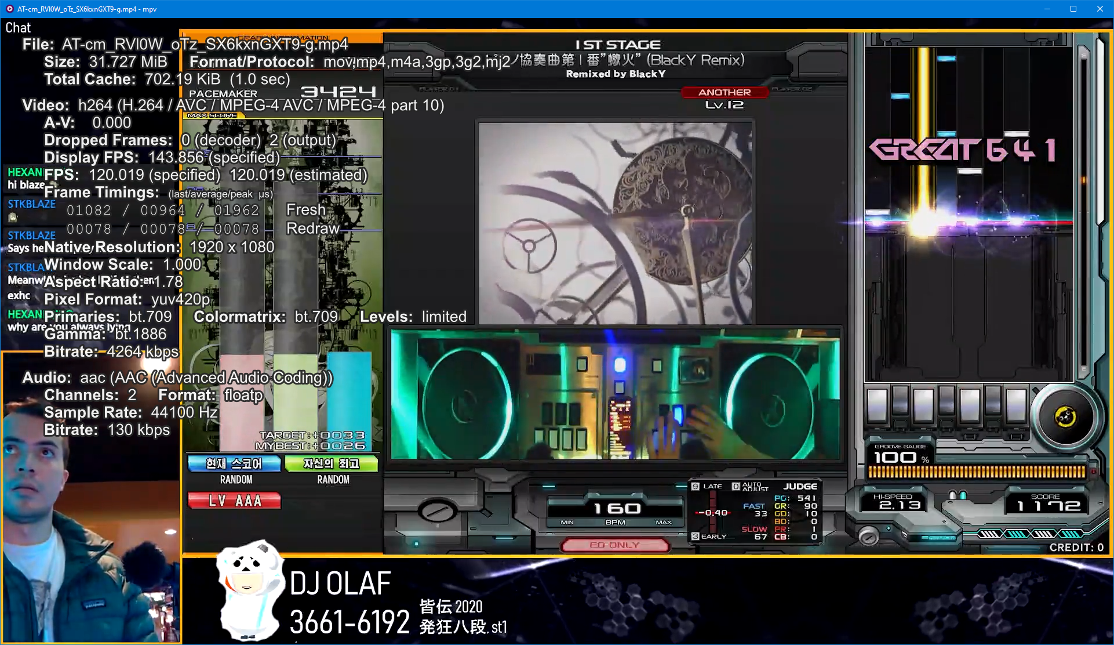Click the Remixed by BlackY credit
Screen dimensions: 1114x645
[616, 74]
